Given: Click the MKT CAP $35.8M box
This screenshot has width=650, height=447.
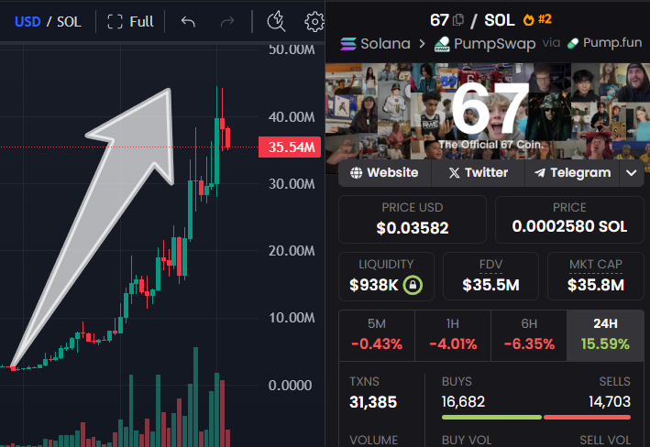Looking at the screenshot, I should (596, 277).
